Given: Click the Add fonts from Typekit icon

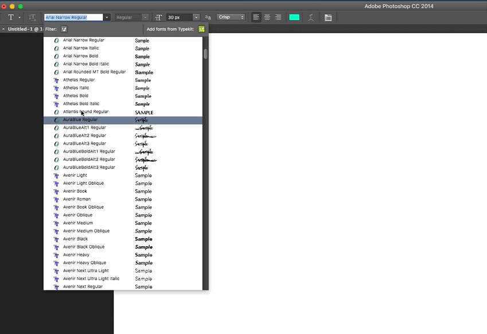Looking at the screenshot, I should [201, 29].
